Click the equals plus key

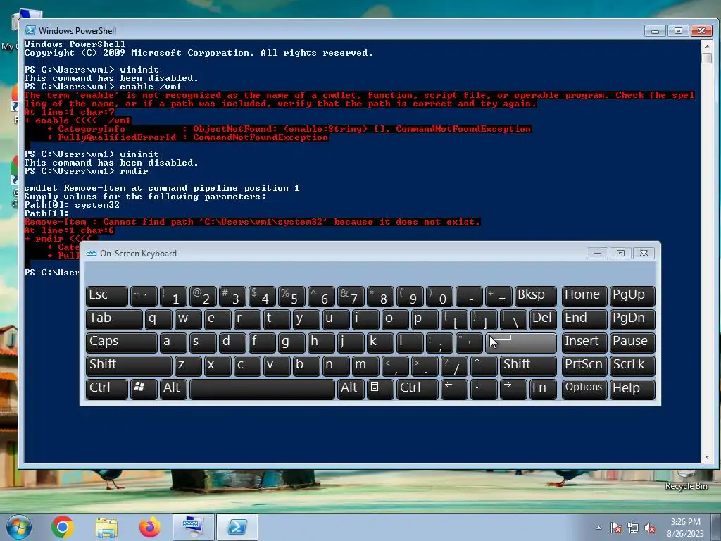[498, 296]
